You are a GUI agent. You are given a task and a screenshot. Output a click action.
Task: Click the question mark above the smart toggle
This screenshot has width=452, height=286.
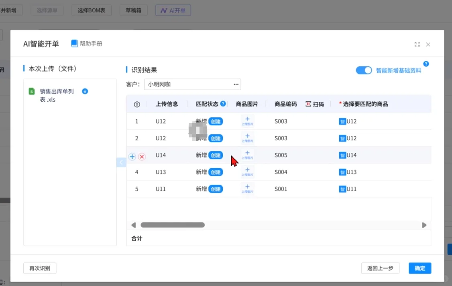[426, 63]
